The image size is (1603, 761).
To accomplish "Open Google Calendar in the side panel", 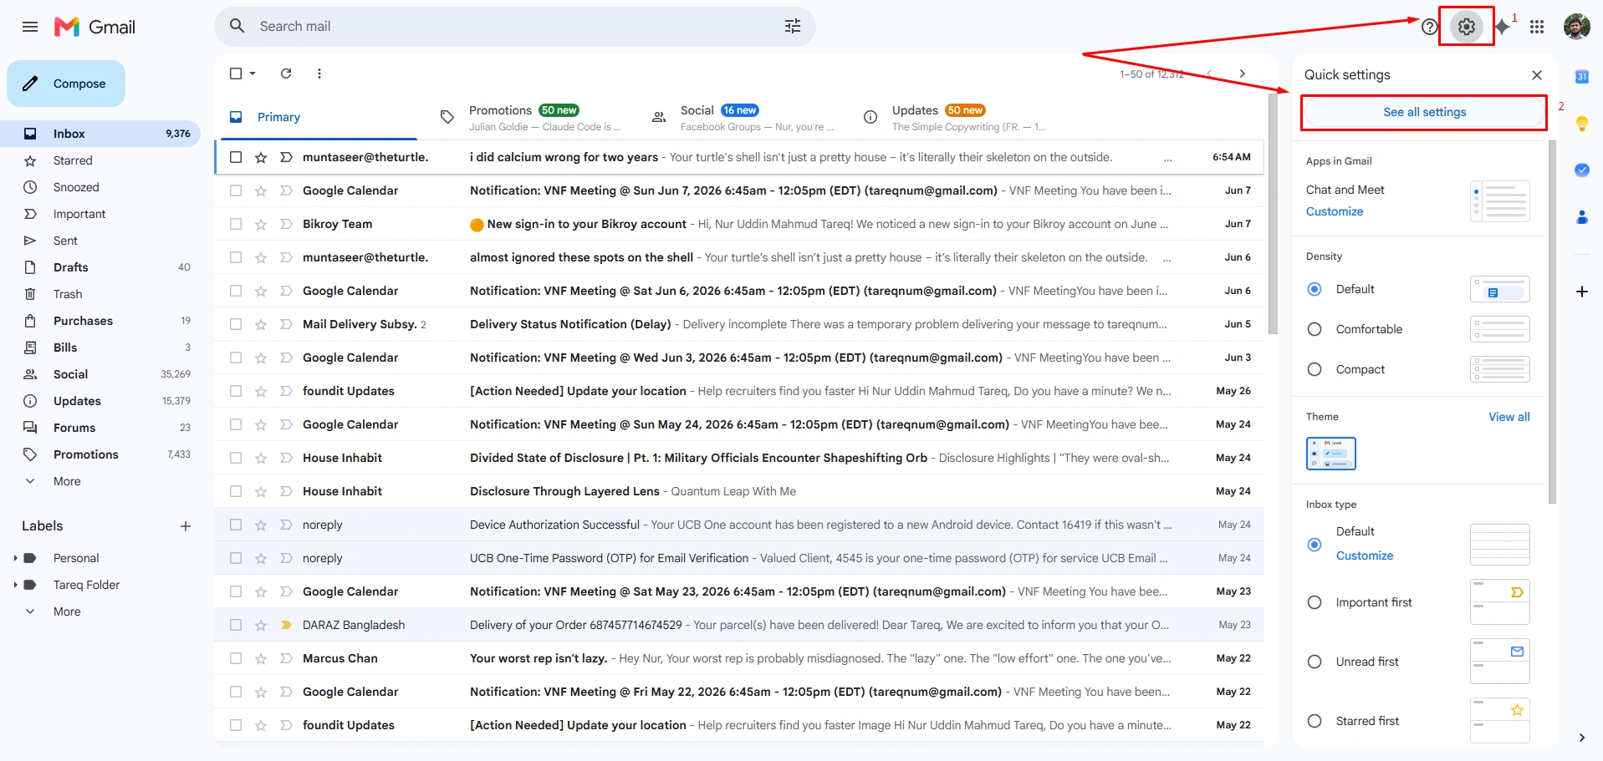I will [x=1582, y=77].
